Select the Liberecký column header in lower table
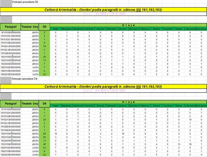This screenshot has height=157, width=207. [x=190, y=106]
